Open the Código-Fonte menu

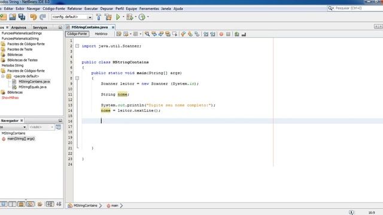(x=54, y=8)
